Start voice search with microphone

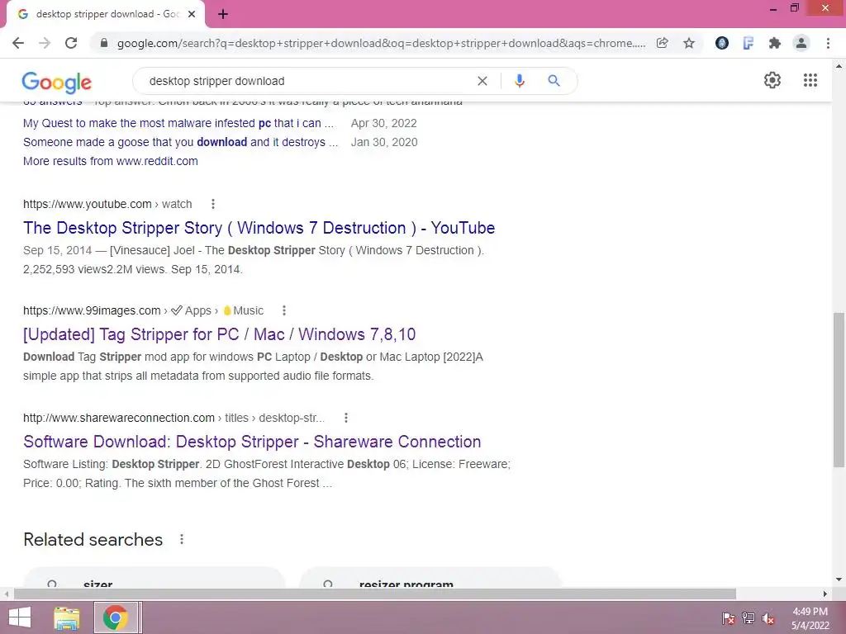(519, 81)
